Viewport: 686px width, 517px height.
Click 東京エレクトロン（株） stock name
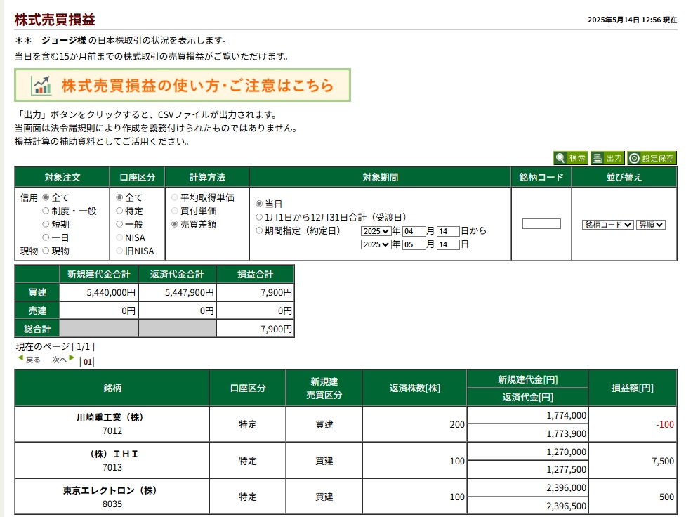click(x=110, y=490)
